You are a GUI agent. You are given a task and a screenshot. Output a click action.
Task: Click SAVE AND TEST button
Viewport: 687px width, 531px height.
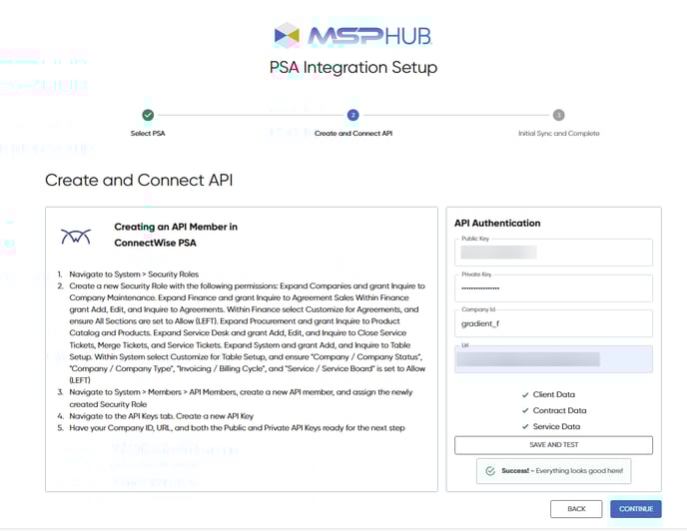coord(553,445)
